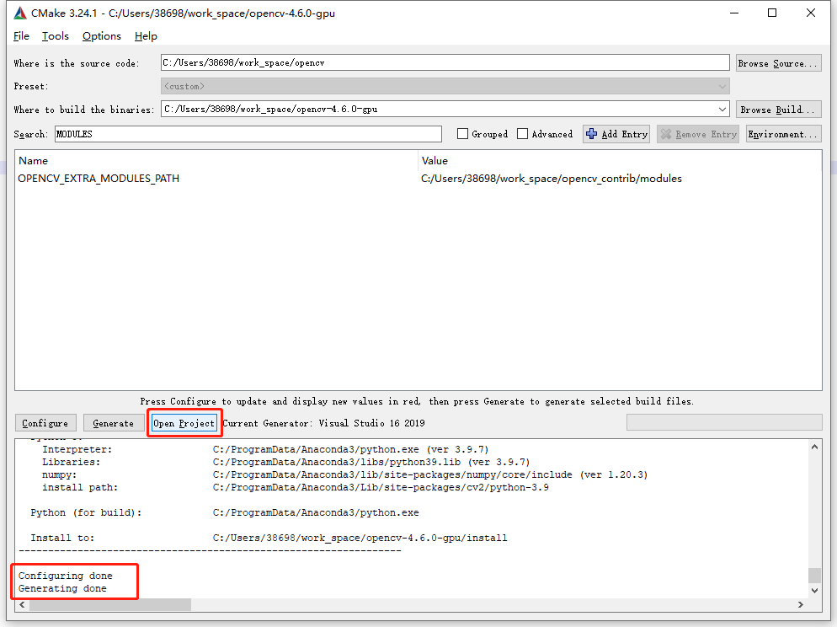Click Browse Build button
Screen dimensions: 837x627
[777, 110]
